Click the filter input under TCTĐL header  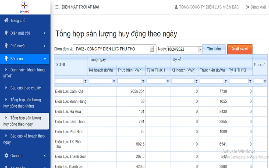pyautogui.click(x=70, y=81)
